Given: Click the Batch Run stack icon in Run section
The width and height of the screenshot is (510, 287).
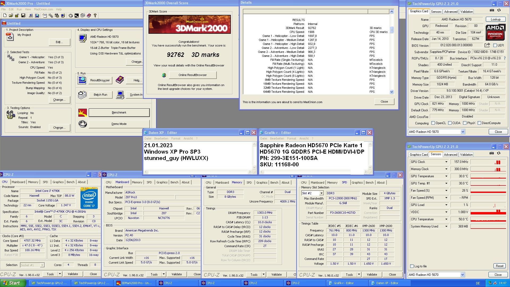Looking at the screenshot, I should pyautogui.click(x=82, y=95).
